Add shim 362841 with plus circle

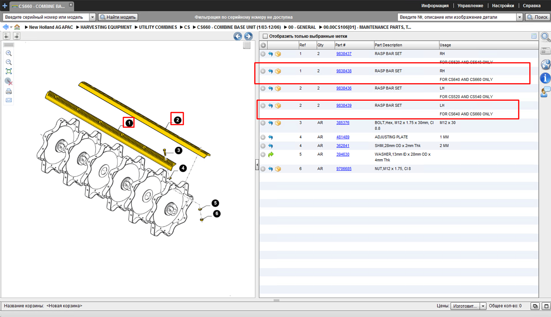pyautogui.click(x=263, y=146)
